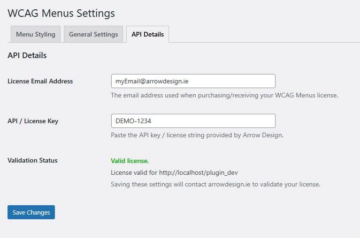Click 'WCAG Menus license' in the email help text
360x238 pixels.
[x=308, y=96]
